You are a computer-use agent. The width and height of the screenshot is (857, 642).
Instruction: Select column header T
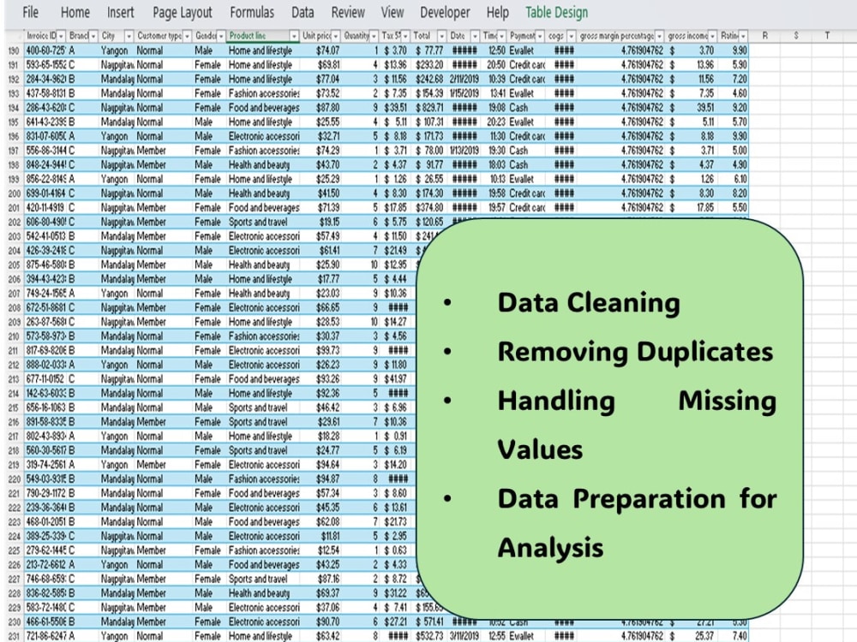point(827,35)
